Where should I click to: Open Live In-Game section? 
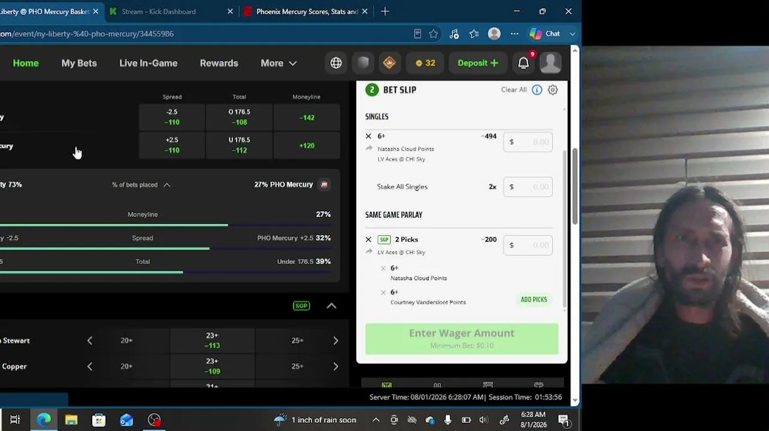(x=148, y=63)
